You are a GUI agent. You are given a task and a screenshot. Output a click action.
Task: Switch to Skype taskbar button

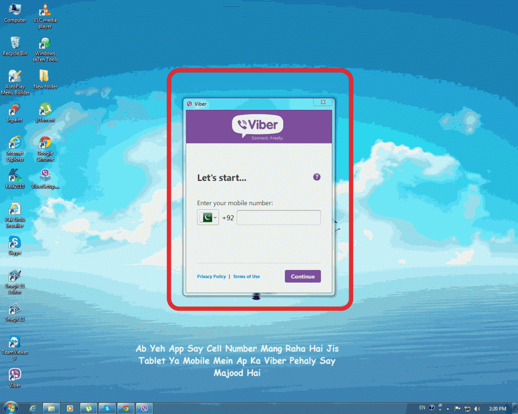click(107, 408)
